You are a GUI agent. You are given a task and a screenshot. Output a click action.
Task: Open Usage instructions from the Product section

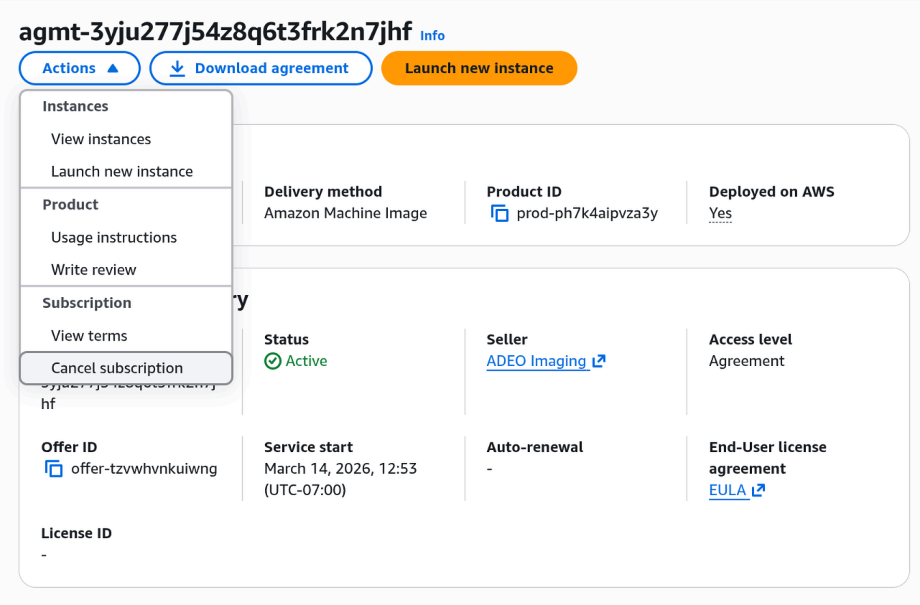[x=113, y=237]
